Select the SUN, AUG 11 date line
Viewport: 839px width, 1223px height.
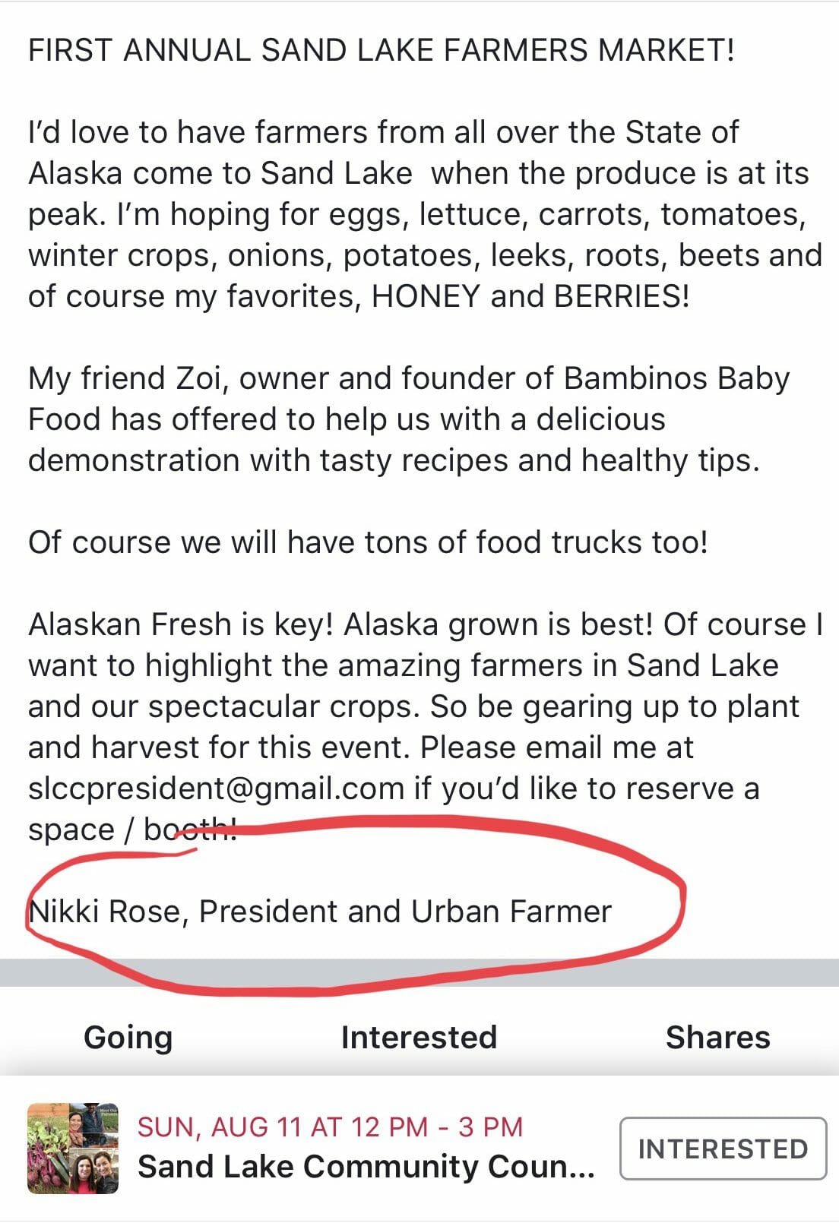[x=330, y=1127]
